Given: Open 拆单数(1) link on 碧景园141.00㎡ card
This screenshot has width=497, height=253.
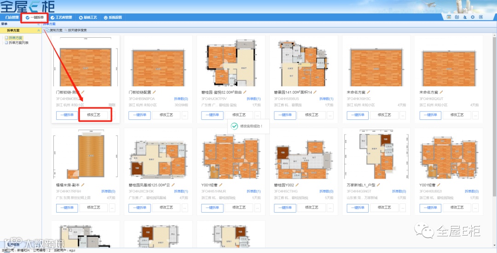Looking at the screenshot, I should click(x=326, y=99).
